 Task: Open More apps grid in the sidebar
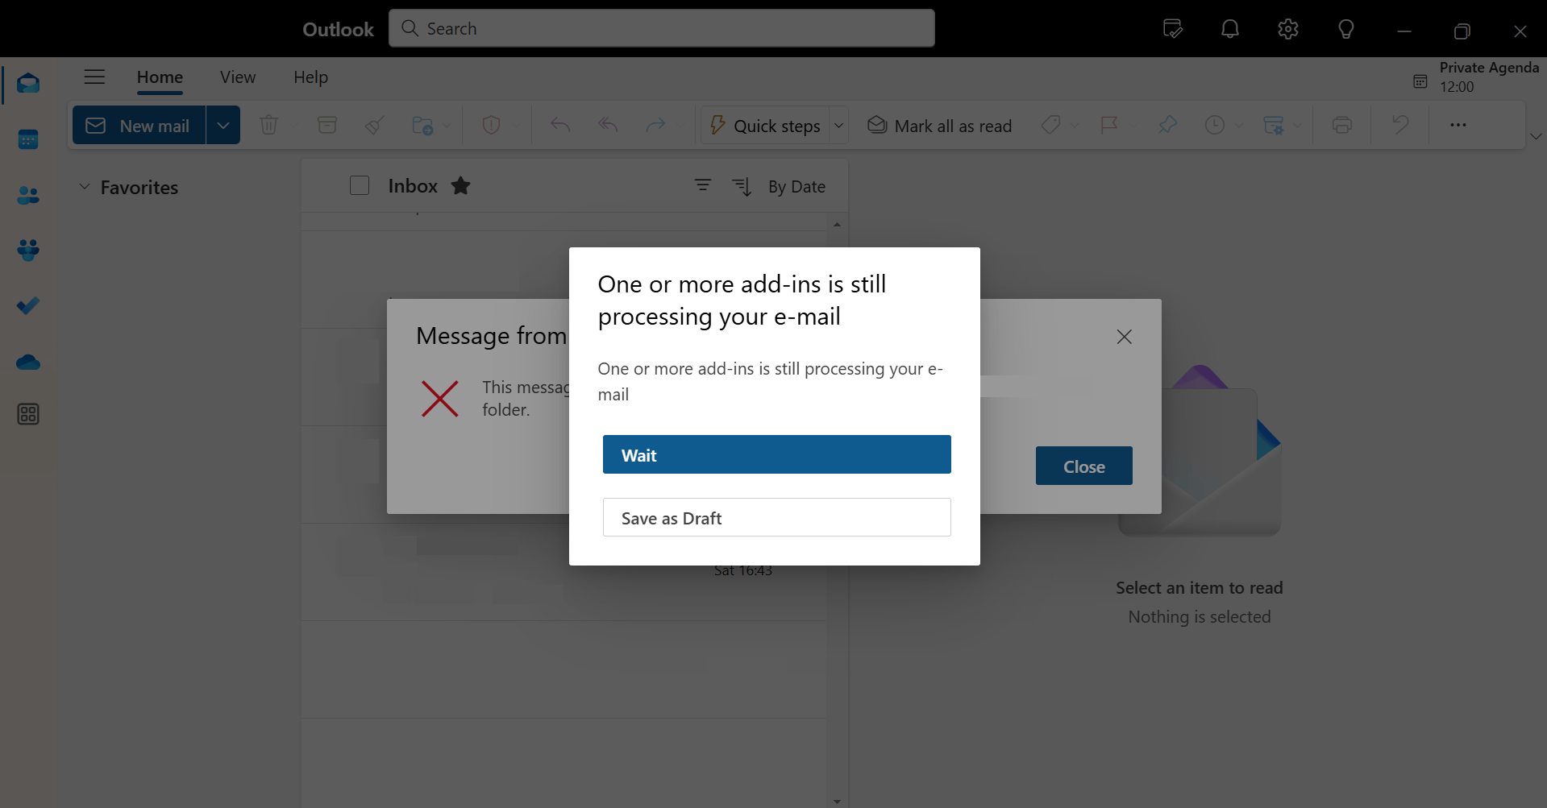click(28, 414)
